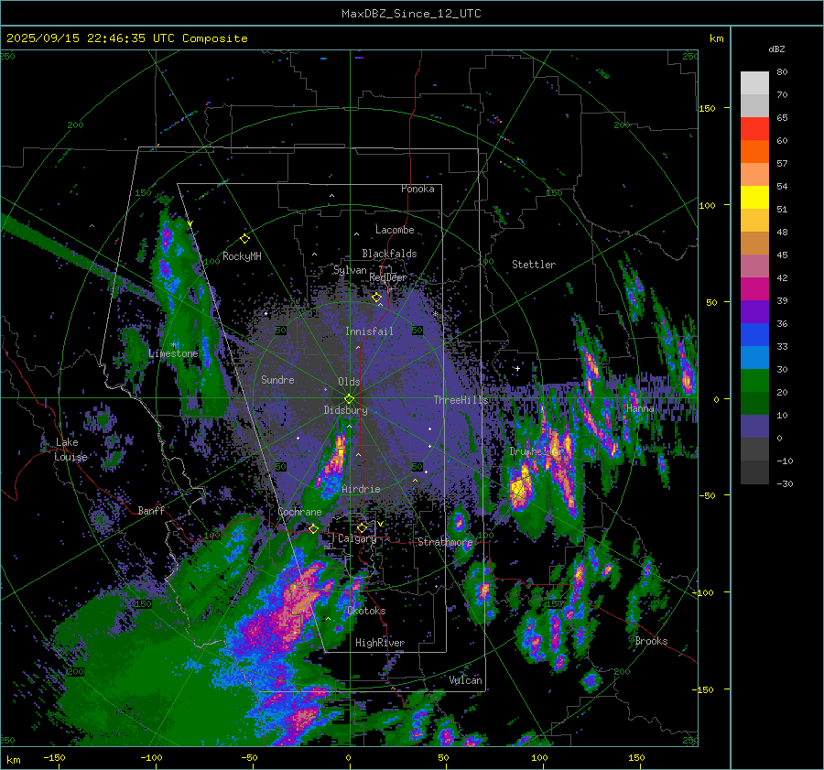The height and width of the screenshot is (770, 824).
Task: Select the Strathmore label
Action: point(445,542)
